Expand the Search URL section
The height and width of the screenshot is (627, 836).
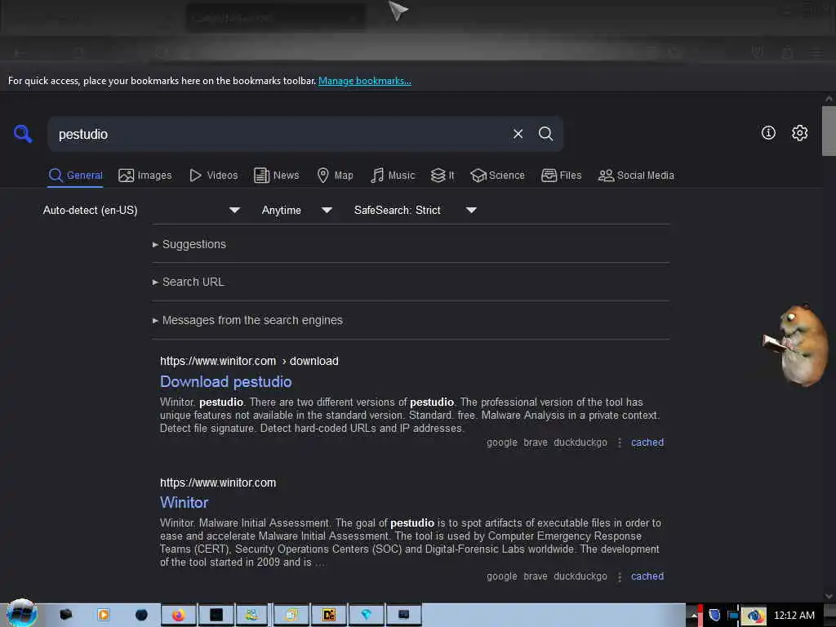pyautogui.click(x=189, y=282)
